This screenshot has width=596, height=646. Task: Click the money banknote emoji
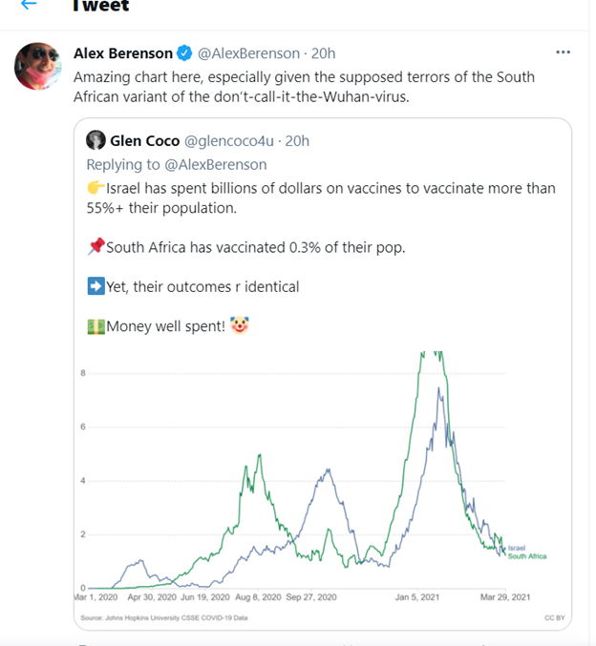coord(96,326)
